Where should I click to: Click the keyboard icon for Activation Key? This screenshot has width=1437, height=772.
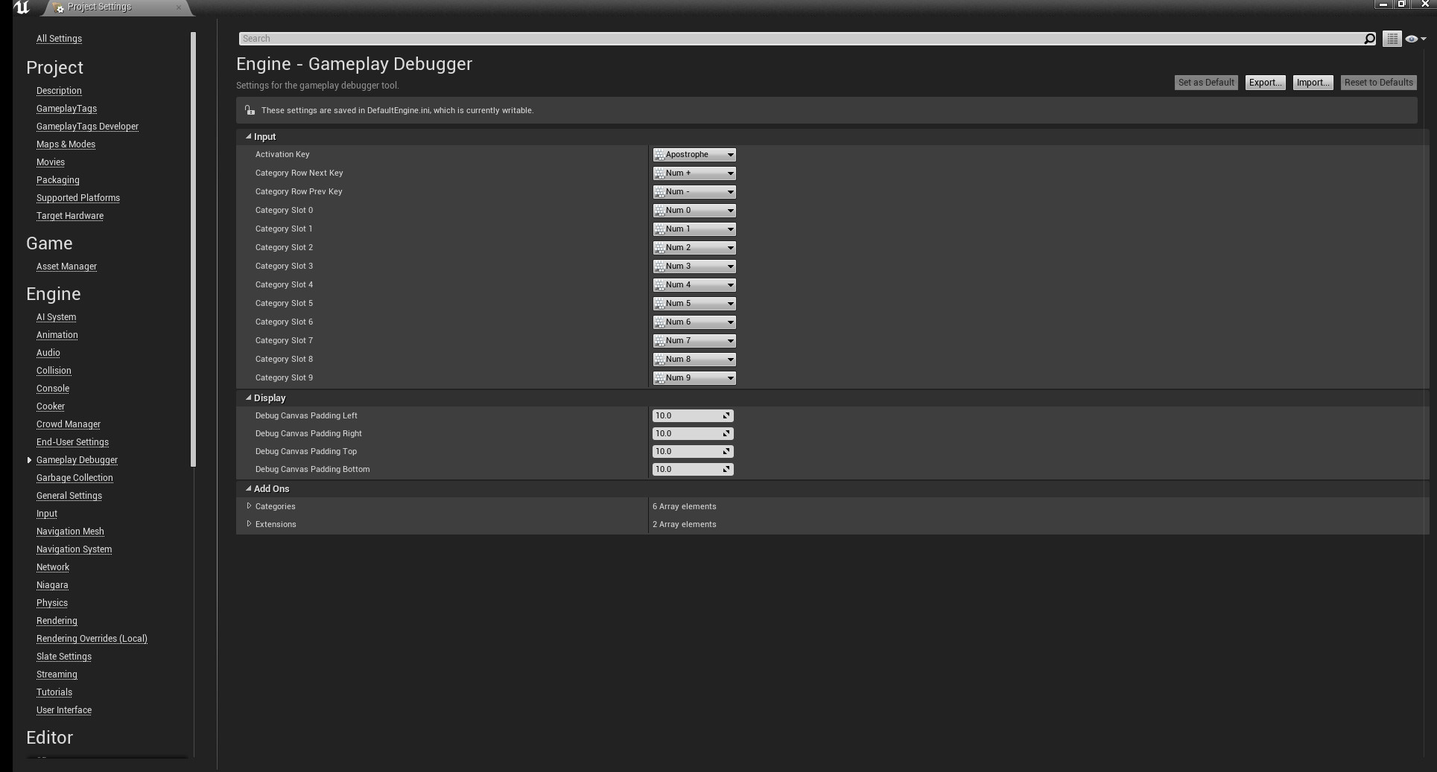(659, 155)
